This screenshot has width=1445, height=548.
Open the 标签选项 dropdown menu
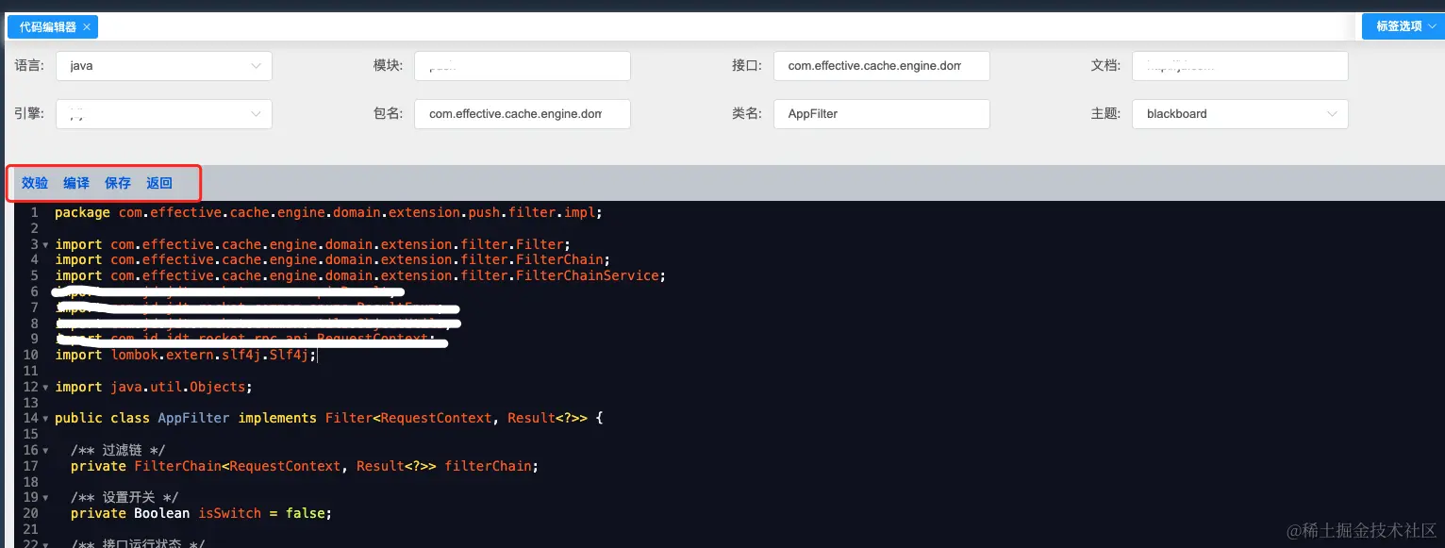point(1403,26)
